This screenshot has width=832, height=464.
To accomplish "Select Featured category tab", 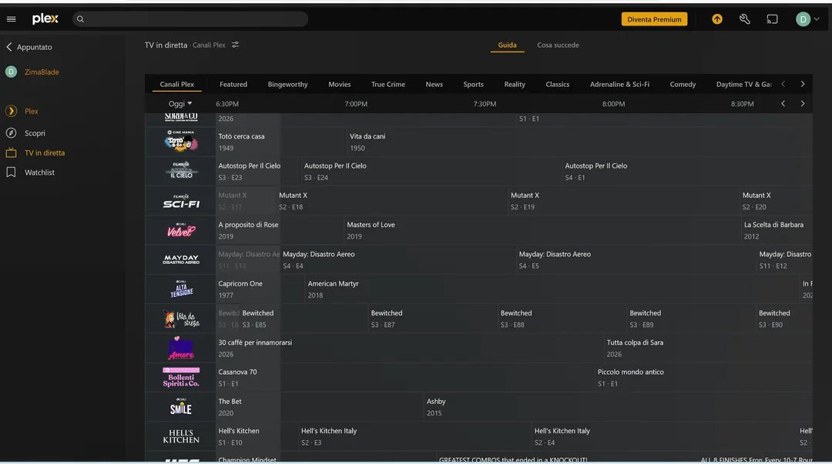I will coord(233,85).
